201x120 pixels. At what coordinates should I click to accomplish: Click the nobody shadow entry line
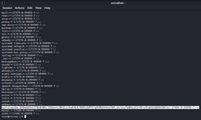point(22,40)
